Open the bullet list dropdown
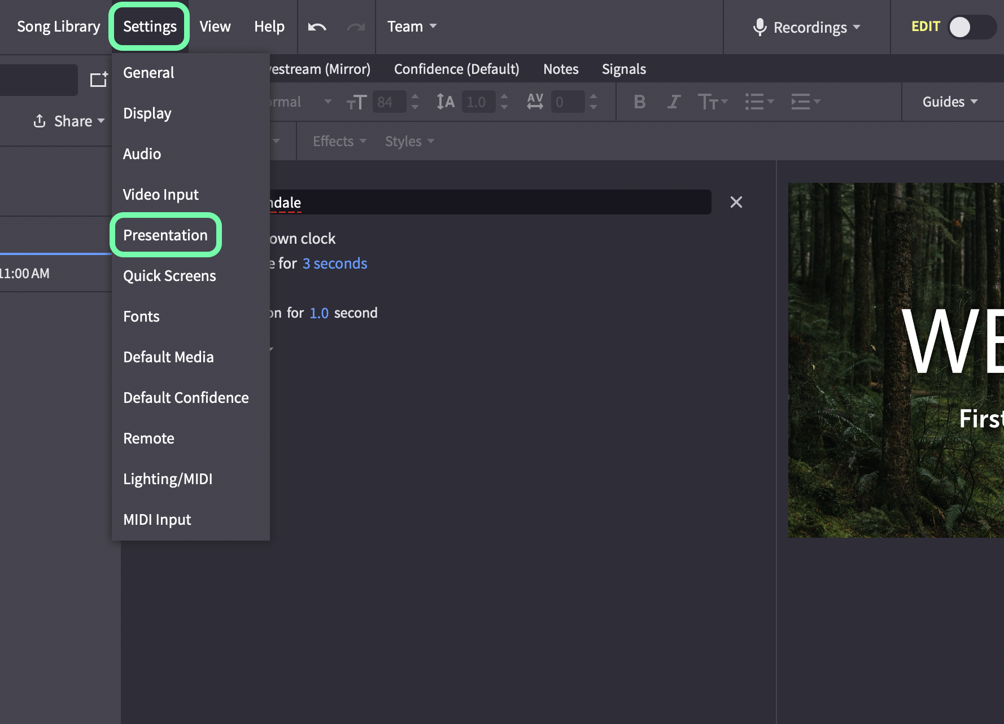The width and height of the screenshot is (1004, 724). click(759, 102)
